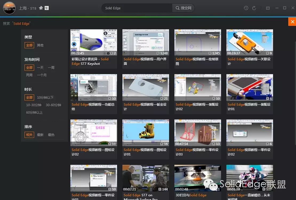Viewport: 296px width, 200px height.
Task: Sort results by 相关
Action: (x=29, y=135)
